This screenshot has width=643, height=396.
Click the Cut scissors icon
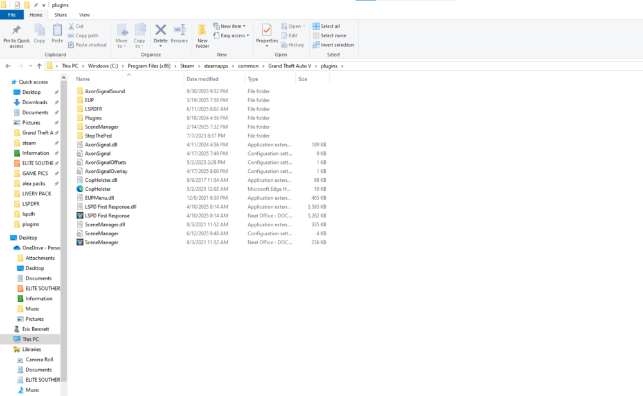(x=71, y=26)
